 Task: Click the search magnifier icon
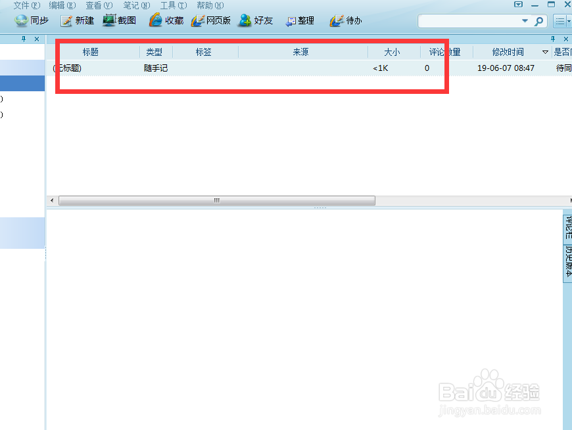[x=540, y=20]
